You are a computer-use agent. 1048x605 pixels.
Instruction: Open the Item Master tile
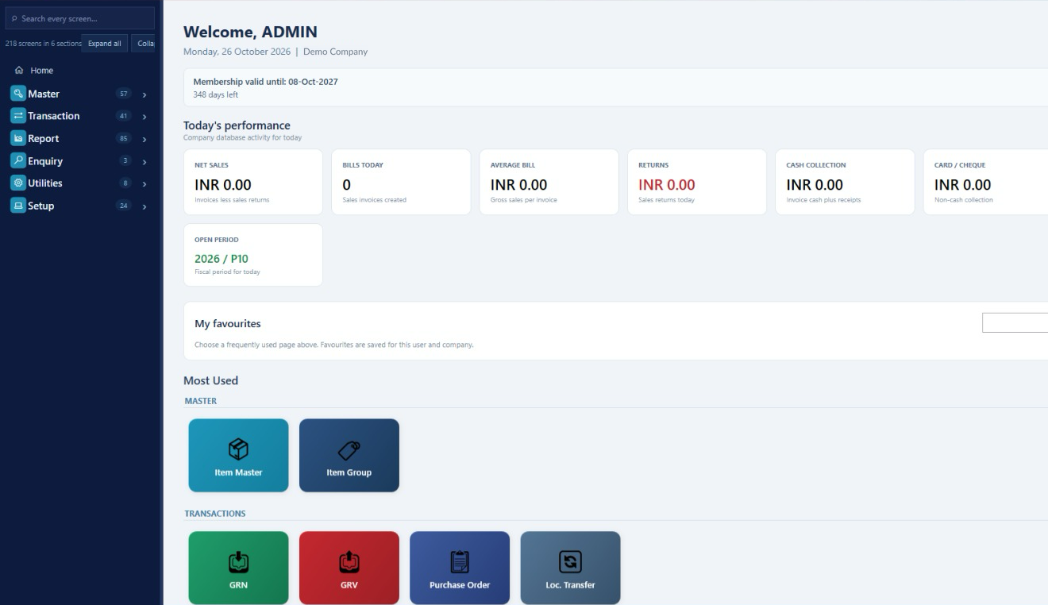click(x=238, y=455)
